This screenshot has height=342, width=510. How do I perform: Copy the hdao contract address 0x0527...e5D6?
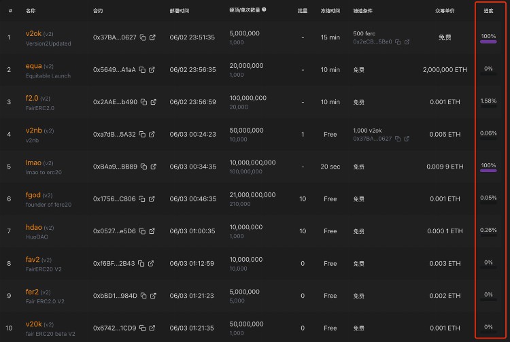(x=143, y=231)
